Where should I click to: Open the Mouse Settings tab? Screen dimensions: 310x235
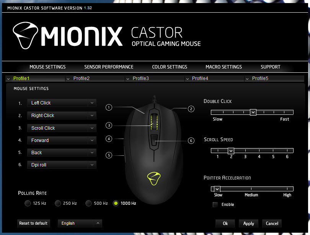click(x=47, y=67)
